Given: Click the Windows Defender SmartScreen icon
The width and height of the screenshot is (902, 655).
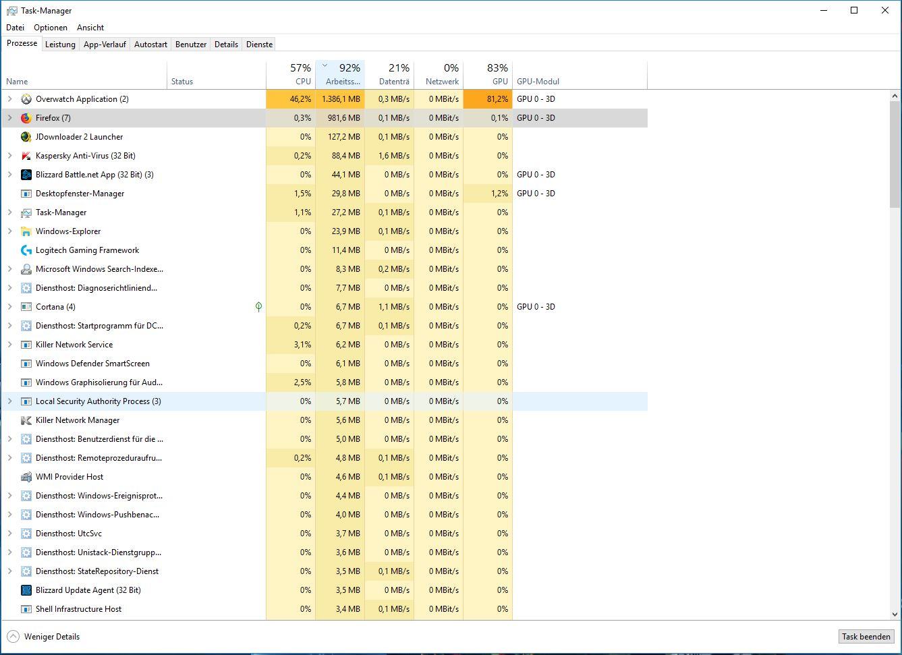Looking at the screenshot, I should 26,364.
